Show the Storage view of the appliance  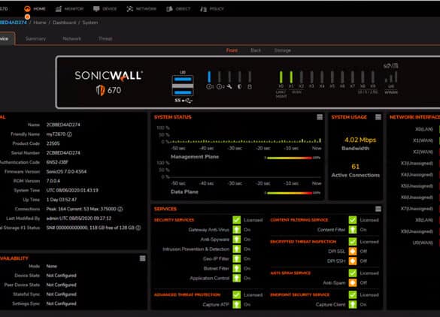(x=282, y=50)
